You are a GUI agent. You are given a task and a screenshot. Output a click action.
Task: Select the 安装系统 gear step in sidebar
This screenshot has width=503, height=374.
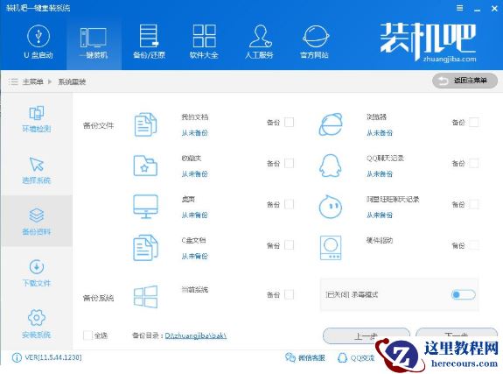37,324
